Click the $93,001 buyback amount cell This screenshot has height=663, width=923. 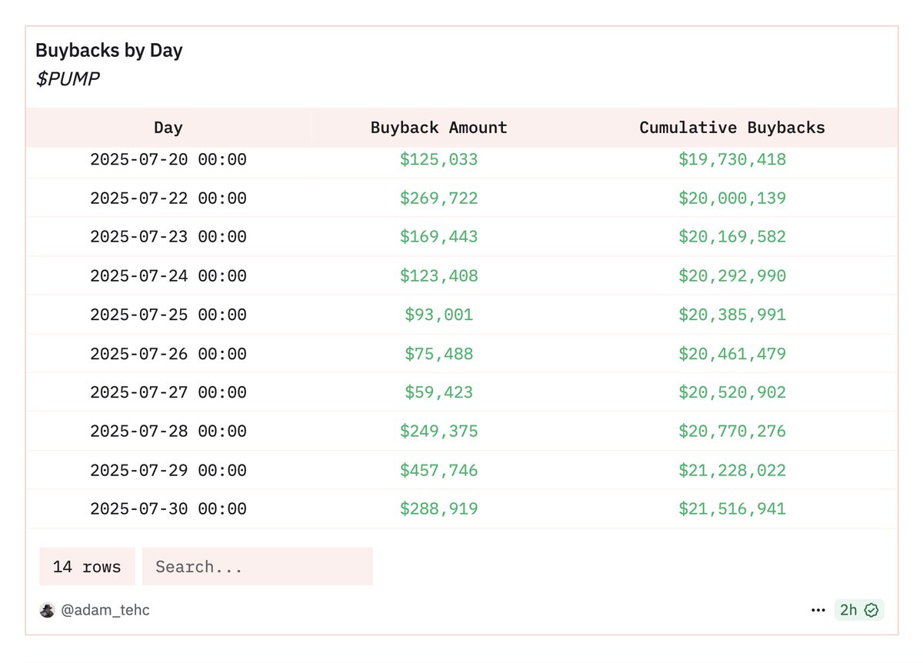tap(438, 315)
